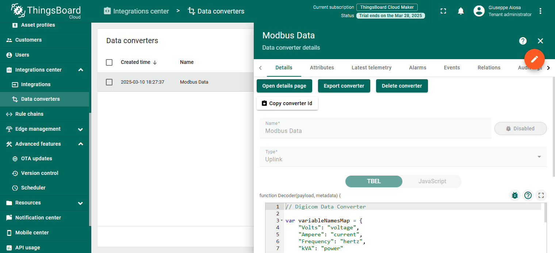
Task: Click the Export converter button
Action: (344, 86)
